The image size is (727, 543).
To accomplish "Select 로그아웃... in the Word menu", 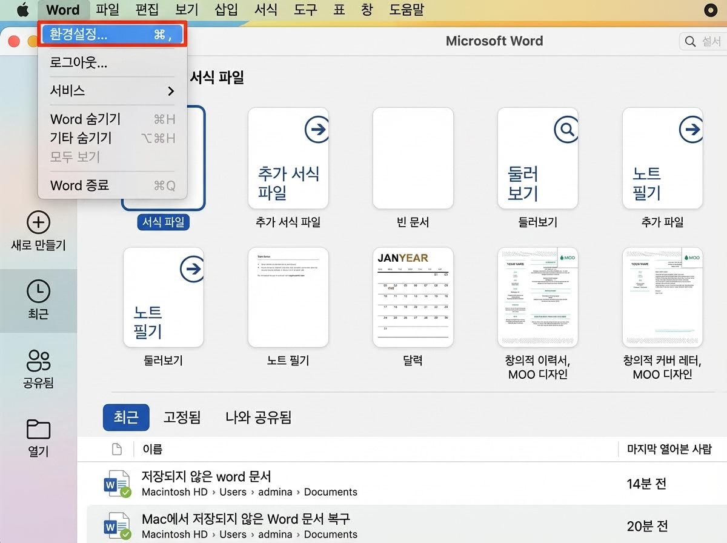I will (x=79, y=62).
